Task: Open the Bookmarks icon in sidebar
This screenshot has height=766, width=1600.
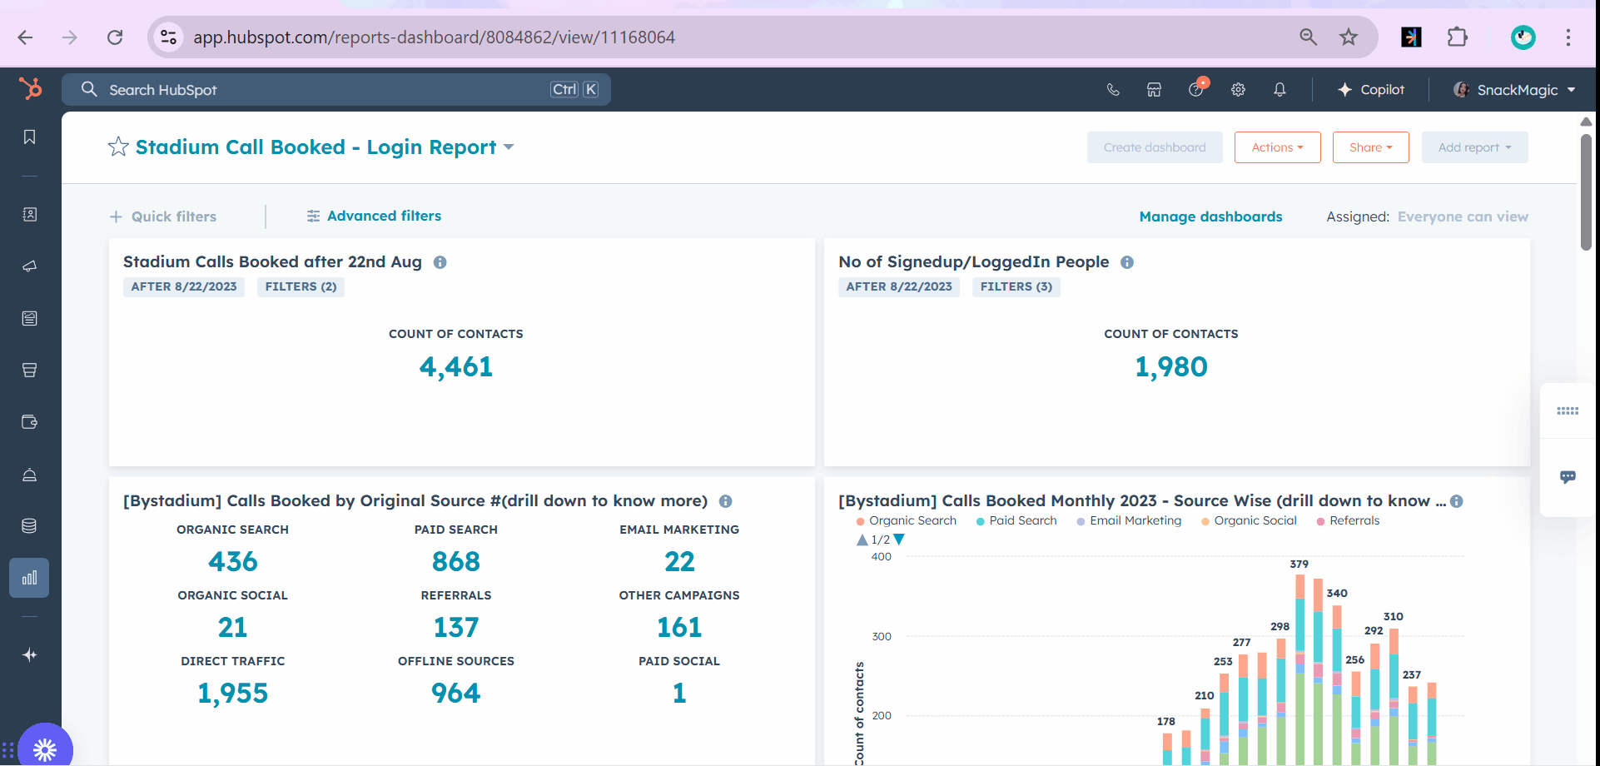Action: 29,137
